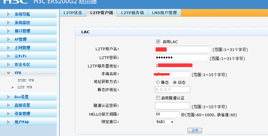The height and width of the screenshot is (136, 268).
Task: Select the 静态 address radio button
Action: coord(158,82)
